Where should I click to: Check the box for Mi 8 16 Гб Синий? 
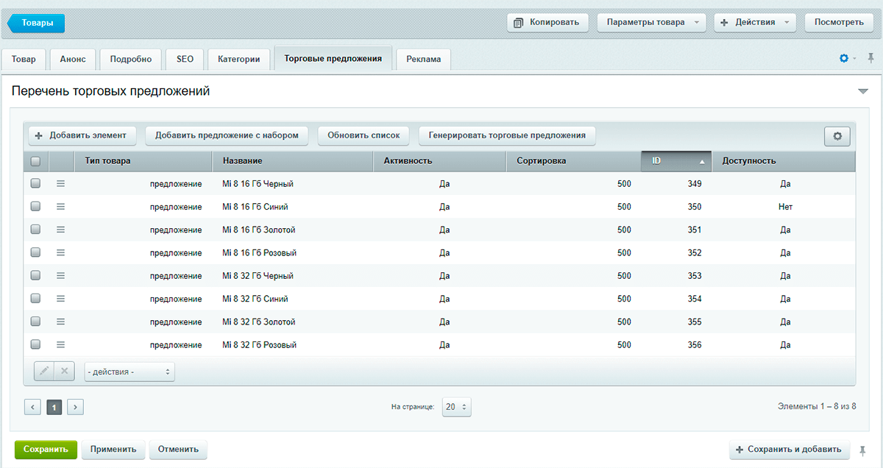[x=35, y=207]
